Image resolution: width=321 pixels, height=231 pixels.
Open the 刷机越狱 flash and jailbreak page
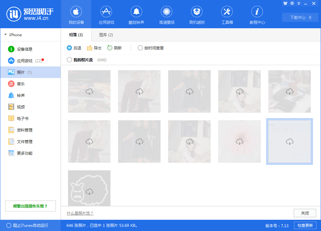pos(197,15)
